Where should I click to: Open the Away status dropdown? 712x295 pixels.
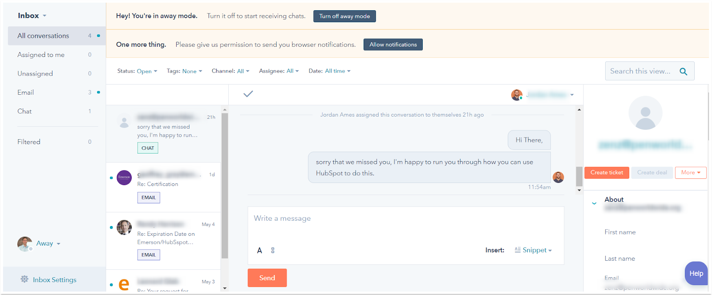tap(48, 243)
